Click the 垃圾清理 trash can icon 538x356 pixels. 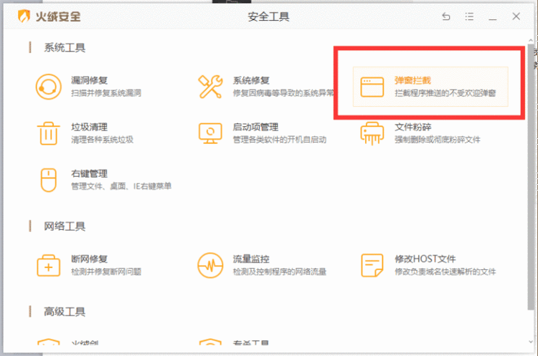pos(49,133)
